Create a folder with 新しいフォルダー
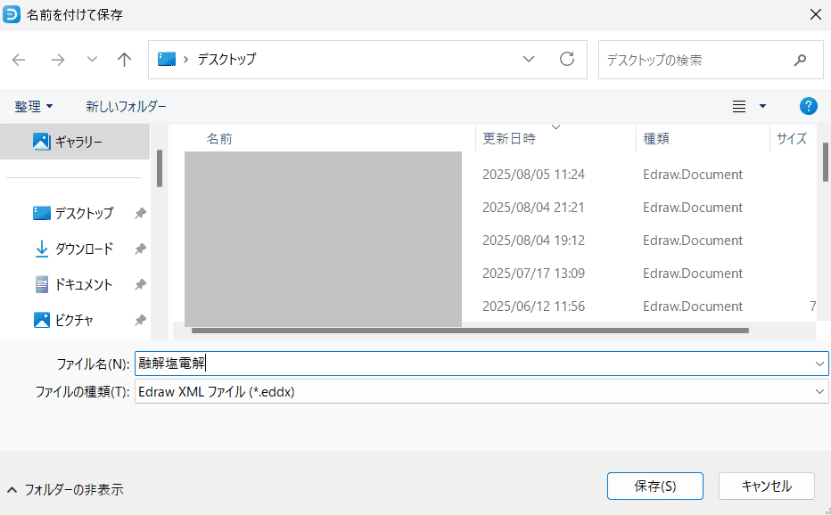This screenshot has height=515, width=831. (x=126, y=106)
